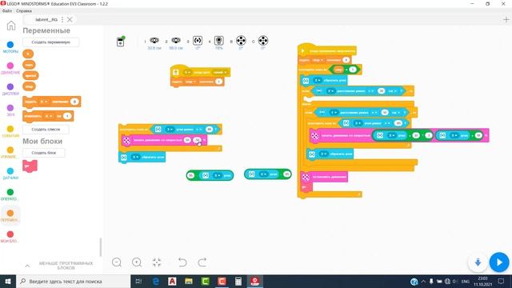
Task: Open the Windows Start menu
Action: (8, 281)
